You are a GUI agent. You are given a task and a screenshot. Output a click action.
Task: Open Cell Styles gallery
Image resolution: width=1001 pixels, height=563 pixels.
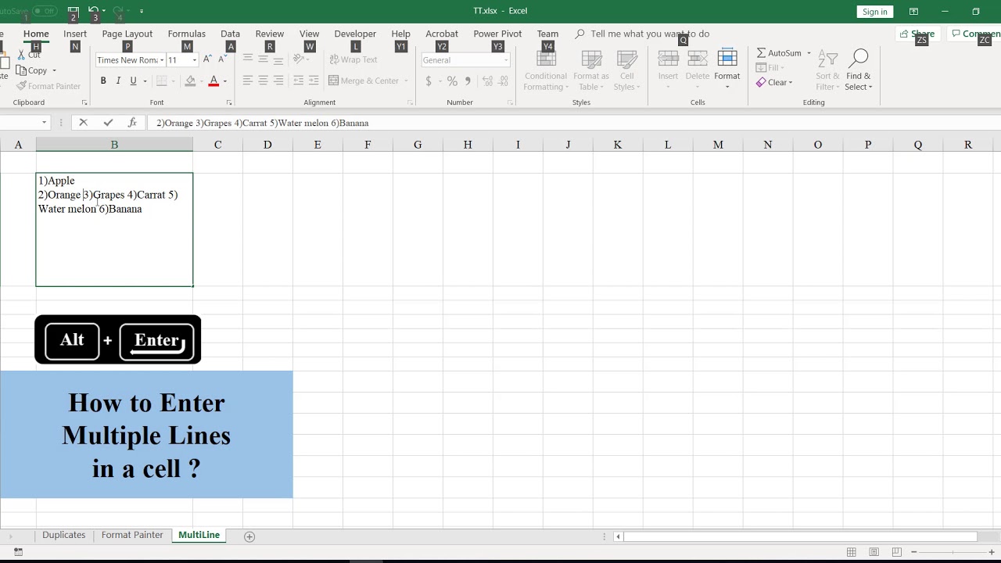click(x=627, y=70)
